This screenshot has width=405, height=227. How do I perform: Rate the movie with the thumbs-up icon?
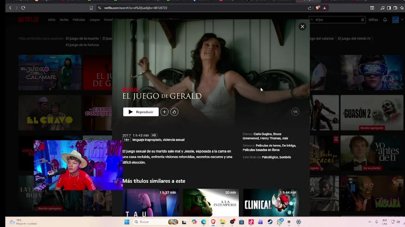(x=174, y=112)
